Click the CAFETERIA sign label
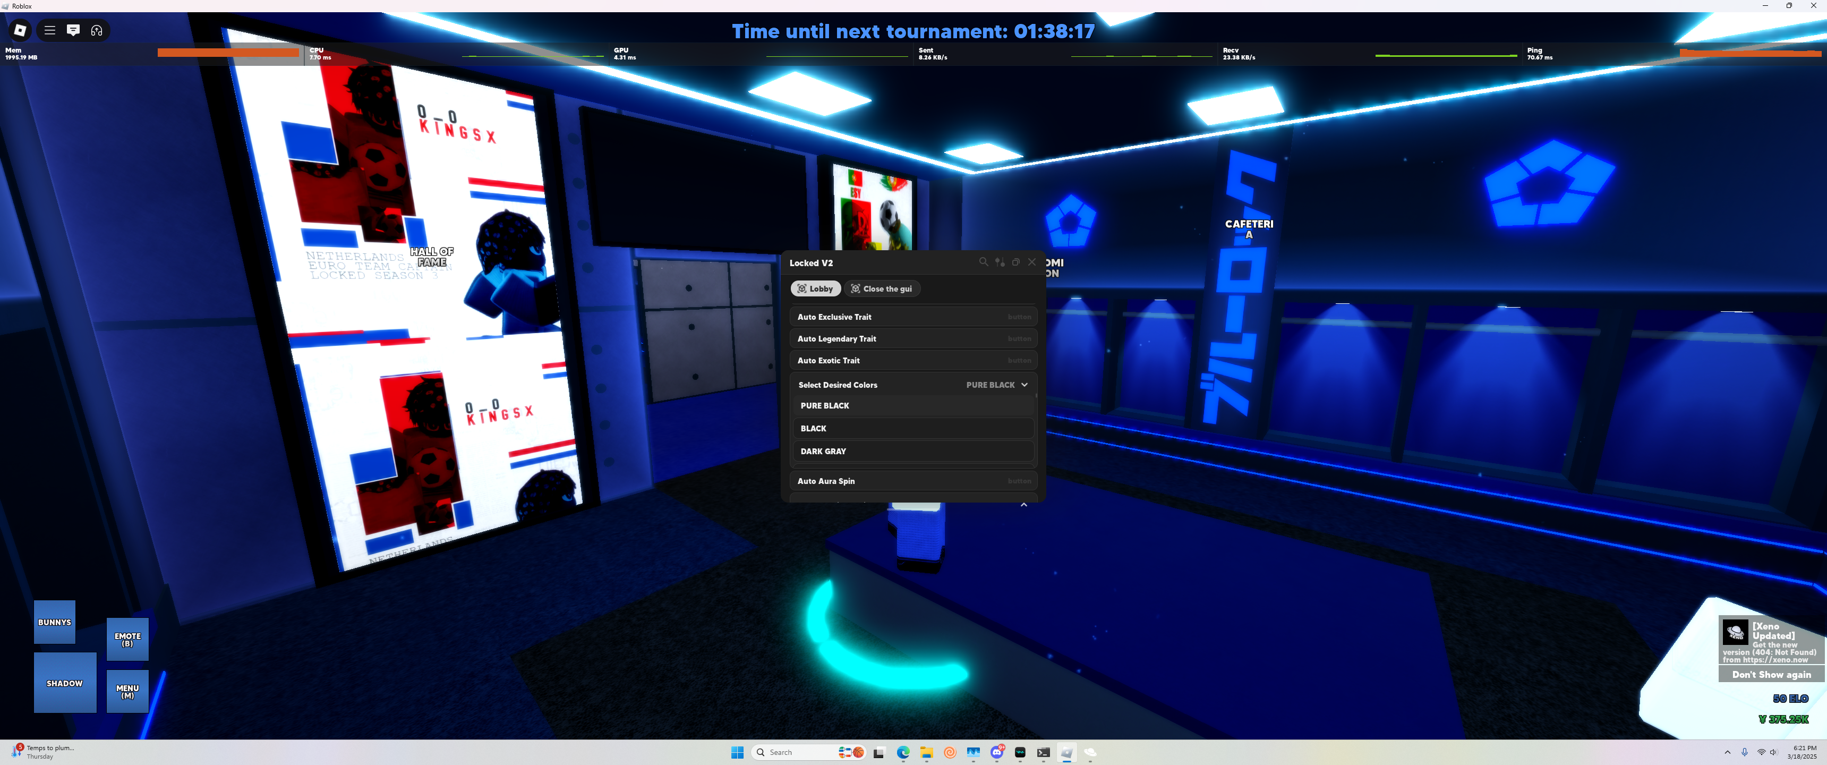Image resolution: width=1827 pixels, height=765 pixels. [1249, 228]
